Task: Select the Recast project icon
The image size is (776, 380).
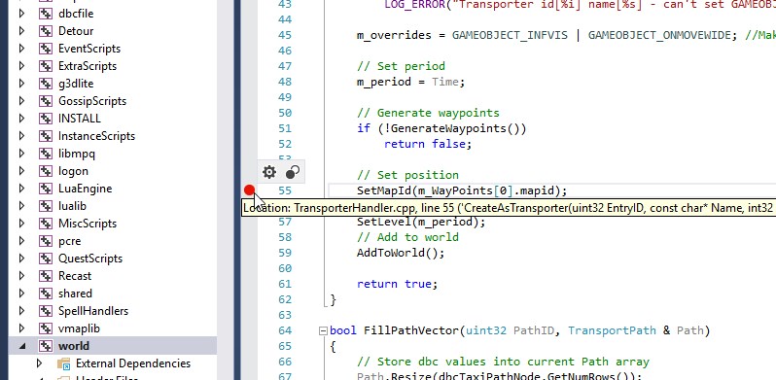Action: click(46, 276)
